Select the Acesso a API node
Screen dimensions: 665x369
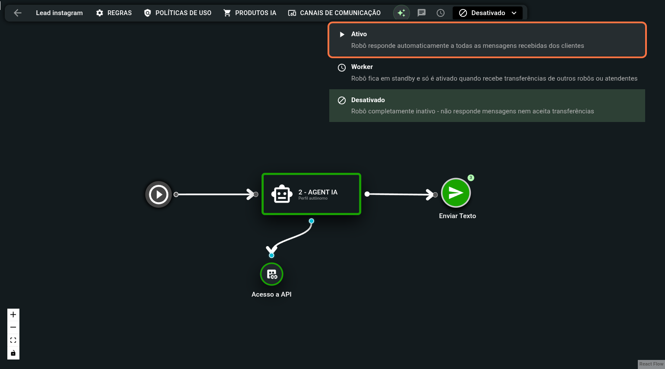pyautogui.click(x=271, y=274)
